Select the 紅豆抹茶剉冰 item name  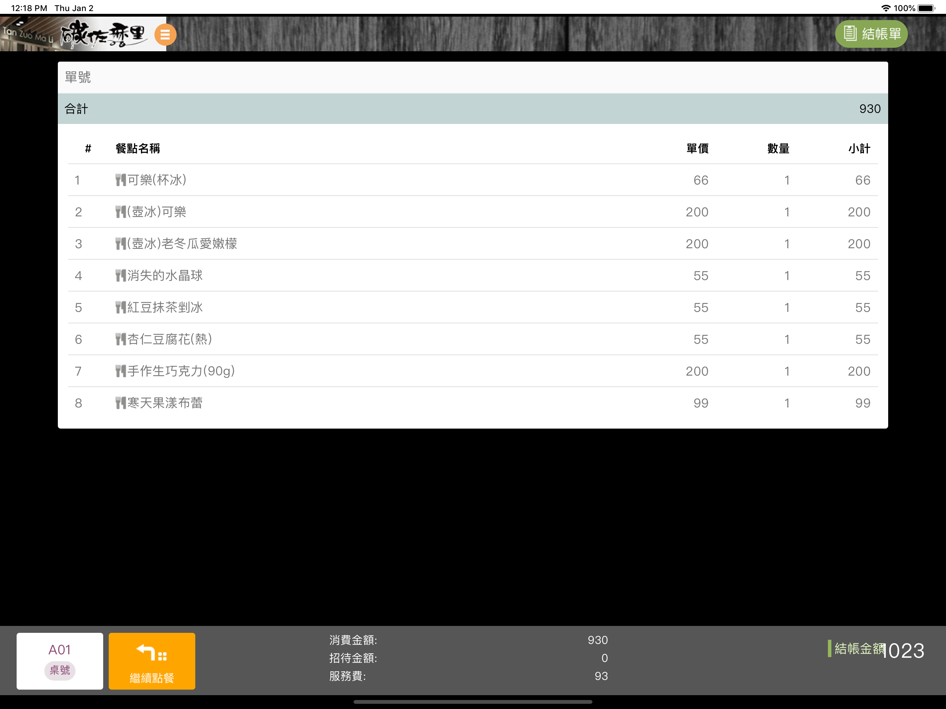pyautogui.click(x=165, y=307)
